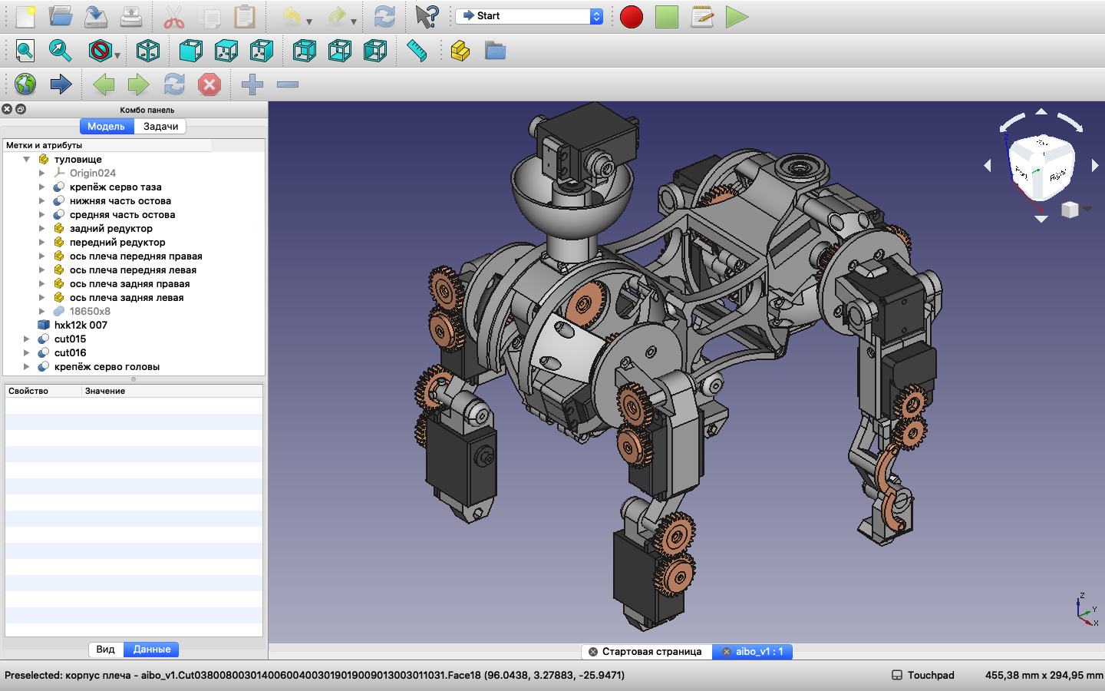The height and width of the screenshot is (691, 1105).
Task: Expand the cut015 tree node
Action: coord(27,339)
